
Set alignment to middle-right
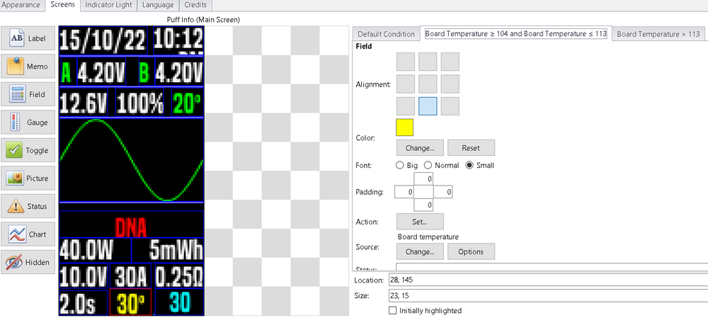pyautogui.click(x=450, y=84)
